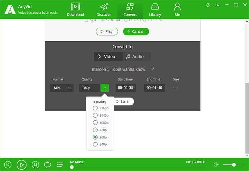The image size is (249, 171).
Task: Open the Download section
Action: [75, 10]
